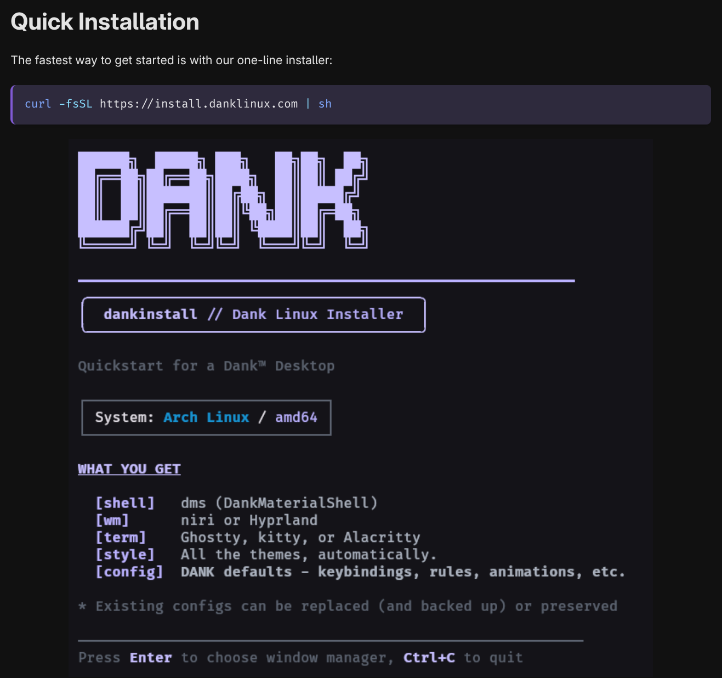Image resolution: width=722 pixels, height=678 pixels.
Task: Click the "System:" label
Action: (124, 417)
